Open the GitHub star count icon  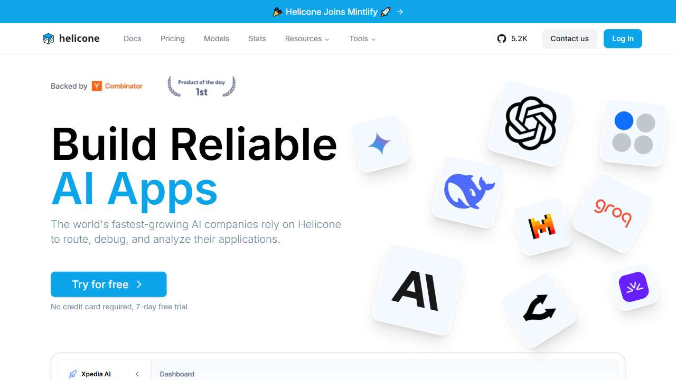pos(502,39)
